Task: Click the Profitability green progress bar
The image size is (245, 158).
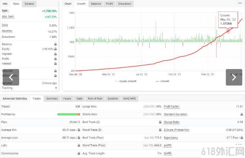Action: click(67, 114)
